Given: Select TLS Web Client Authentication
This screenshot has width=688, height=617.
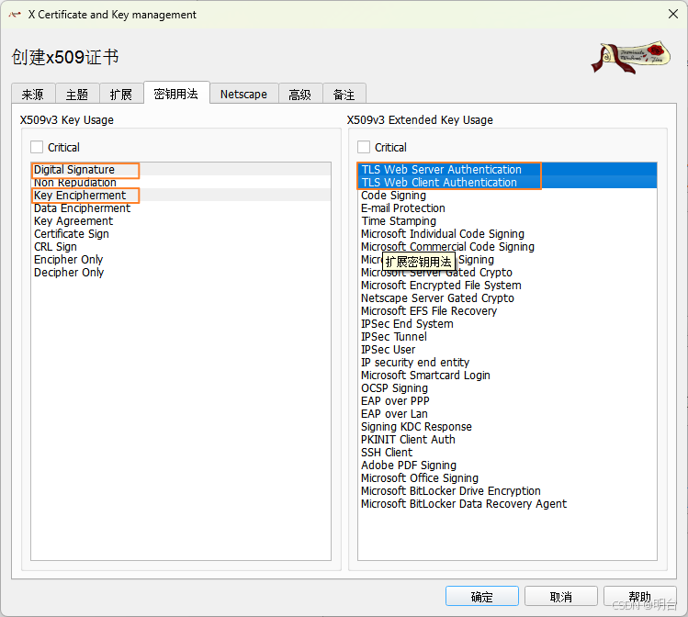Looking at the screenshot, I should point(507,183).
